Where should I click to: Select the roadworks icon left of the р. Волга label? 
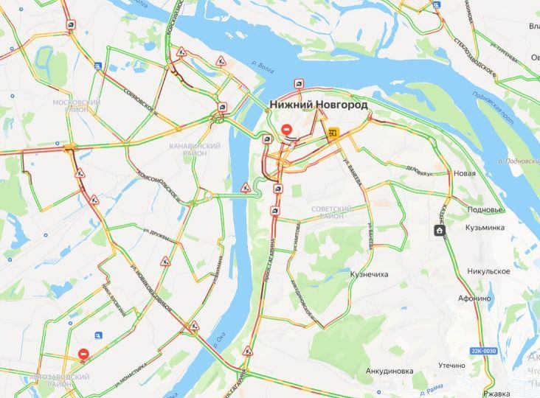pos(221,61)
